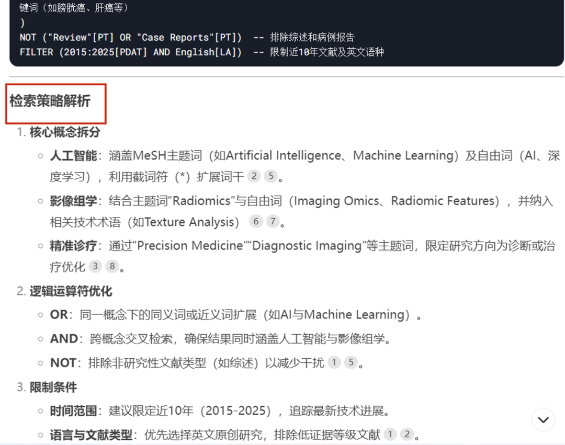Click code line NOT ("Review"[PT] OR "Case Reports"[PT])
This screenshot has height=445, width=565.
131,38
